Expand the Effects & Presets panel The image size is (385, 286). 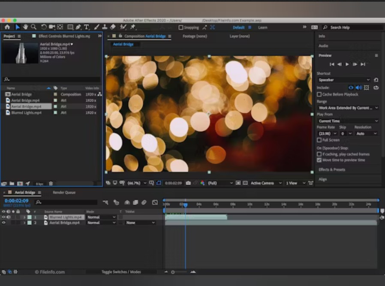(332, 170)
